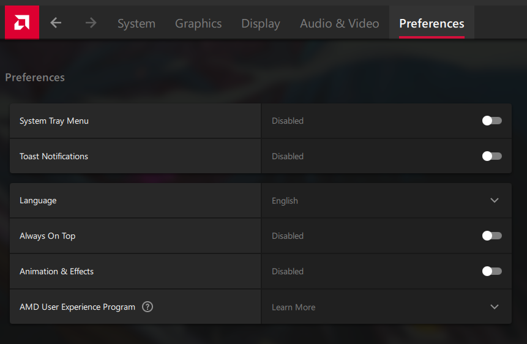Turn on Toast Notifications switch
The width and height of the screenshot is (527, 344).
point(491,156)
